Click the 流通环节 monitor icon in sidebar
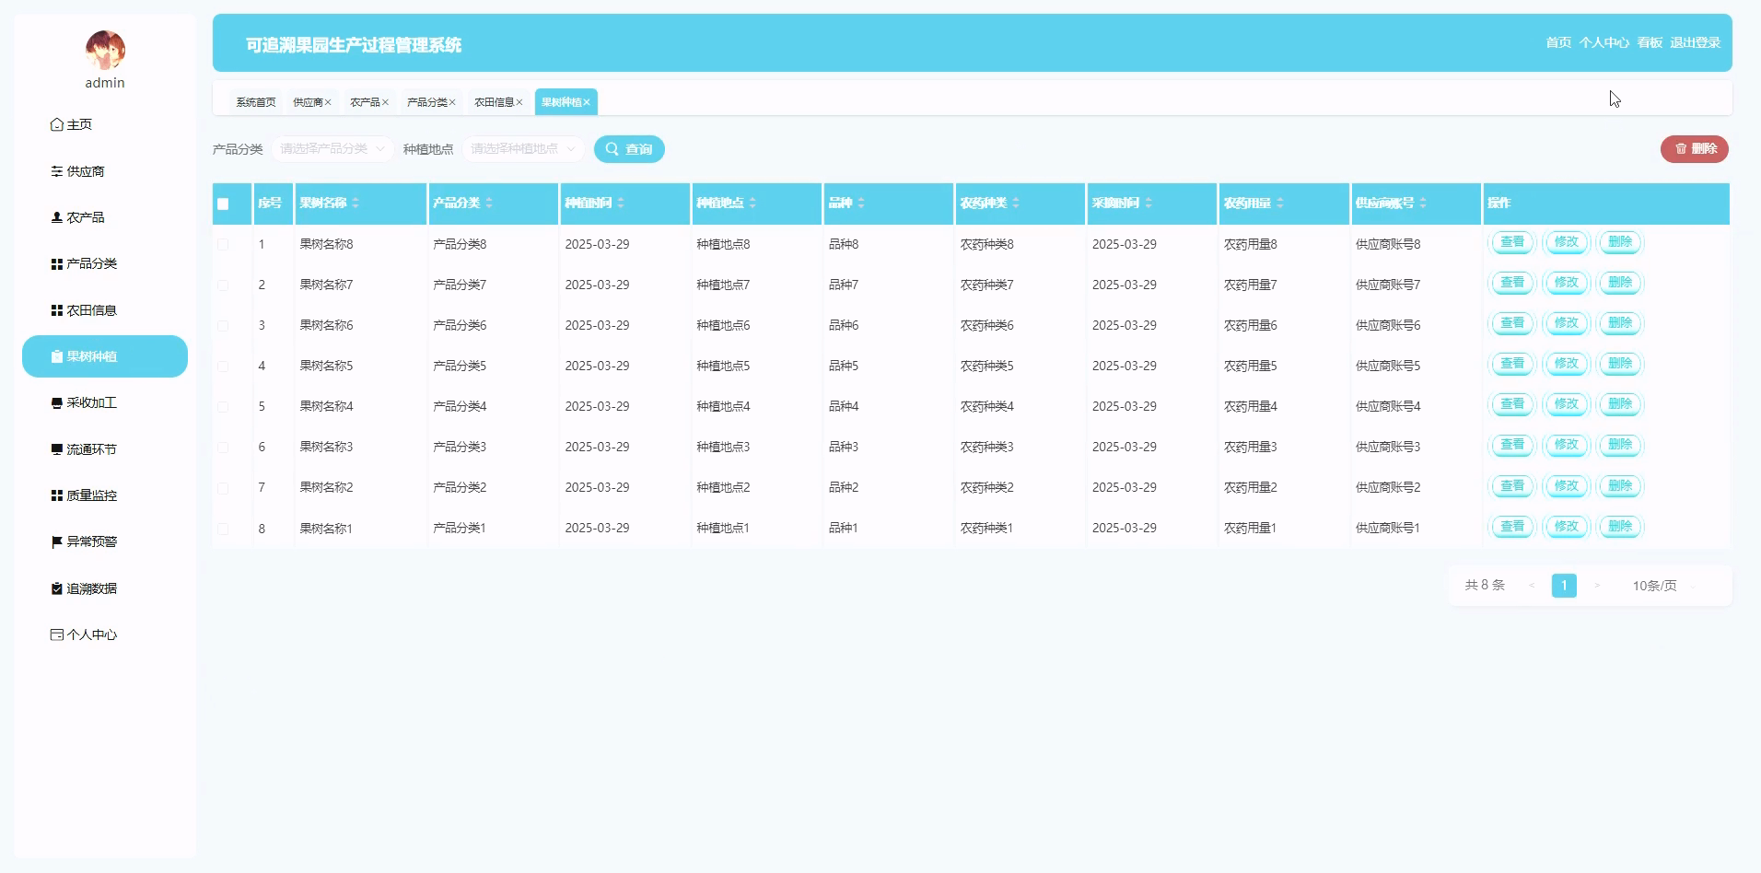 click(x=57, y=449)
